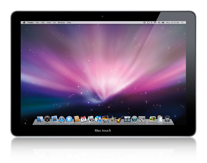
Task: Open iTunes from the dock
Action: coord(98,119)
